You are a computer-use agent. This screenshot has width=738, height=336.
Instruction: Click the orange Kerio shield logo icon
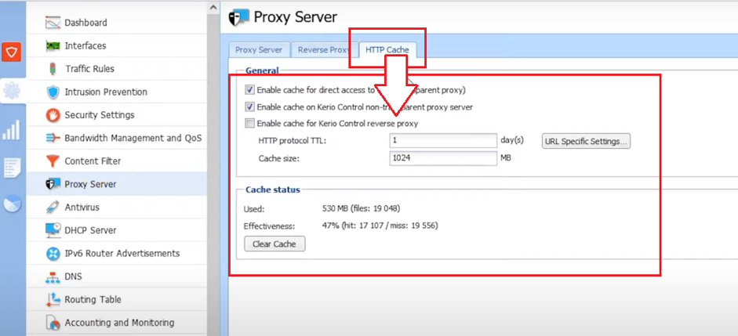tap(11, 52)
